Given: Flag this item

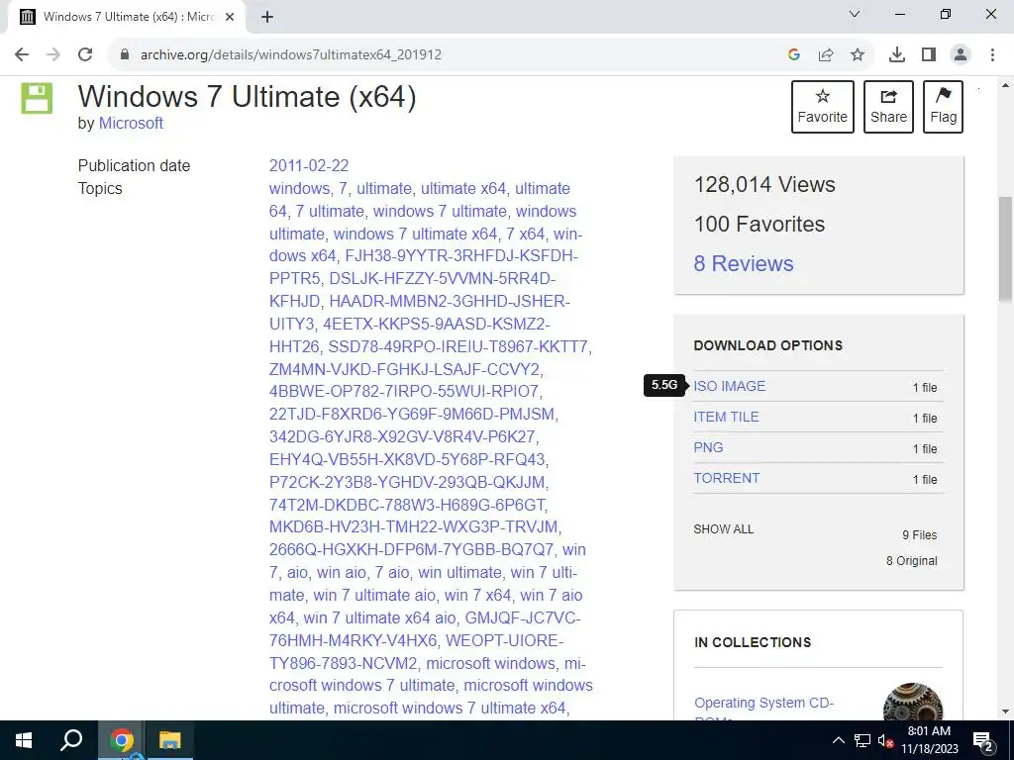Looking at the screenshot, I should click(x=943, y=107).
